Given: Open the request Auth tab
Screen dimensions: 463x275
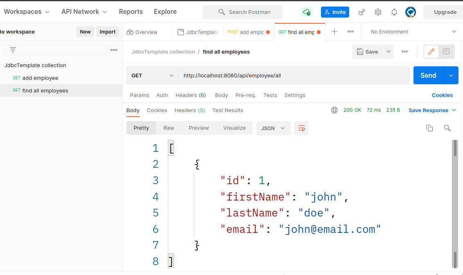Looking at the screenshot, I should pos(162,95).
